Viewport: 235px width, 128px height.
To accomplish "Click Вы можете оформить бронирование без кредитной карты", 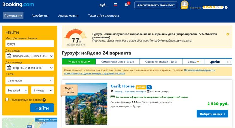I will [x=152, y=97].
